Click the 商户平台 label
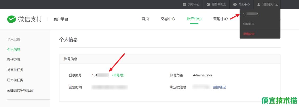Screen dimensions: 299x107 point(61,19)
